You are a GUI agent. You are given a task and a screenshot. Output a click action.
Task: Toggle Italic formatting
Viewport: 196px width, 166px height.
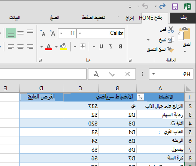[x=111, y=47]
